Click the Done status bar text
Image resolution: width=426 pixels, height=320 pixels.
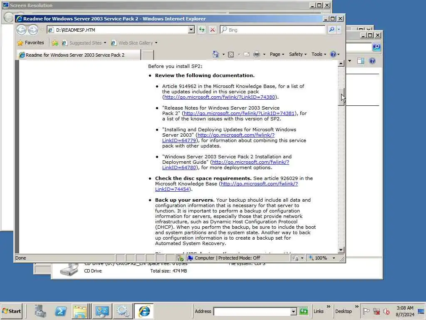point(21,258)
